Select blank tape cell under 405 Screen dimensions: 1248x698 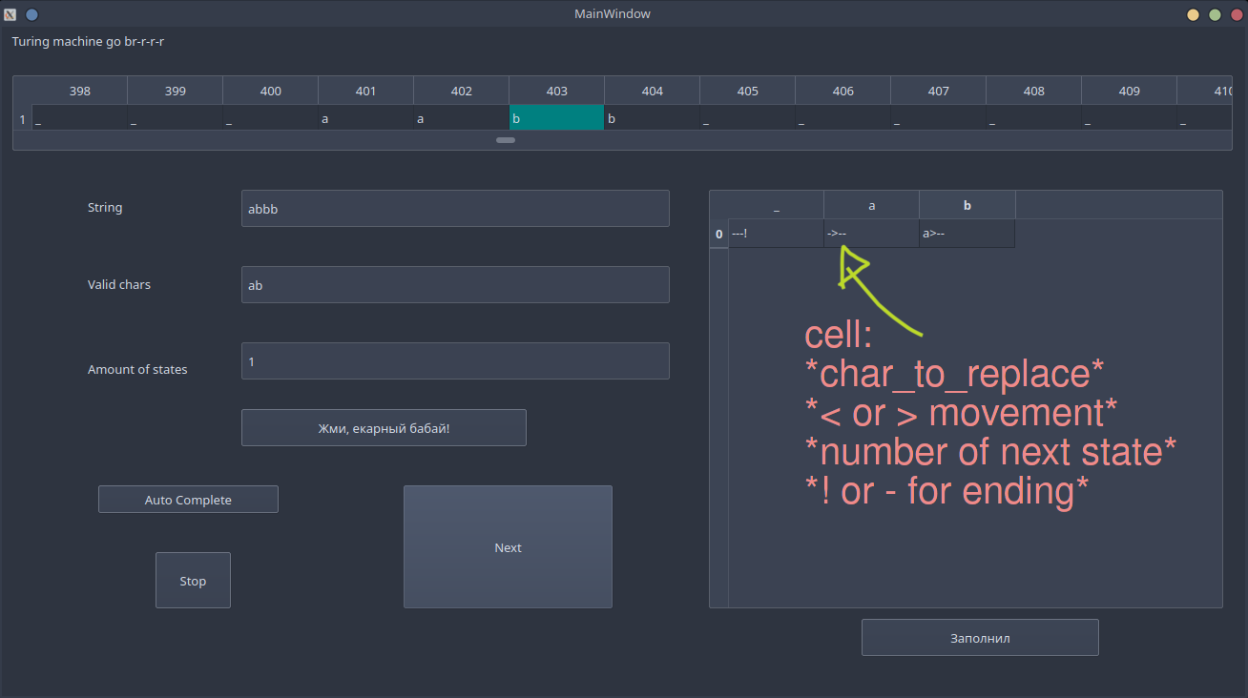coord(747,117)
